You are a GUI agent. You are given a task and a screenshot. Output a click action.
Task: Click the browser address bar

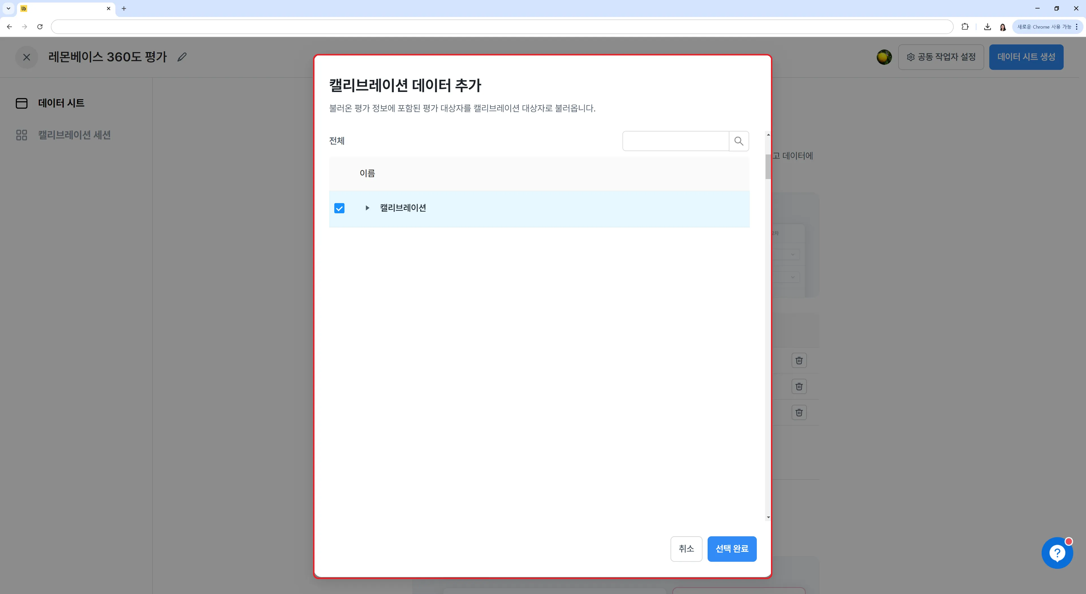(502, 27)
